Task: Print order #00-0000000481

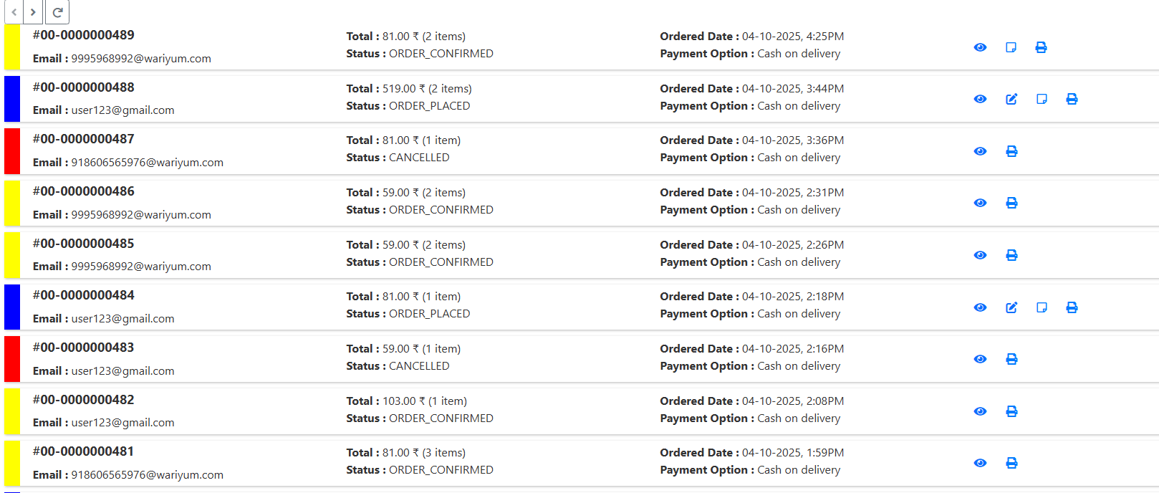Action: tap(1011, 463)
